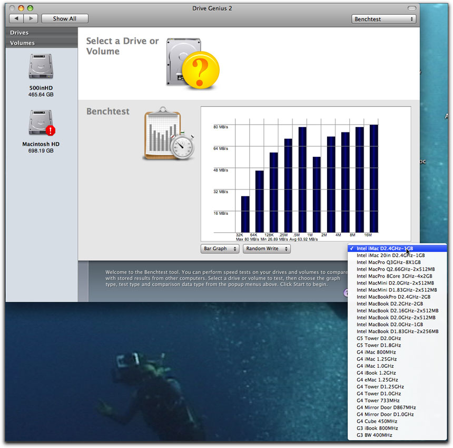
Task: Choose G4 Tower D1.0GHz
Action: click(397, 394)
